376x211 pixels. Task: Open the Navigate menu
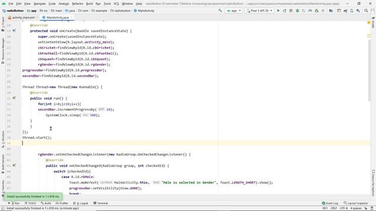[x=39, y=4]
